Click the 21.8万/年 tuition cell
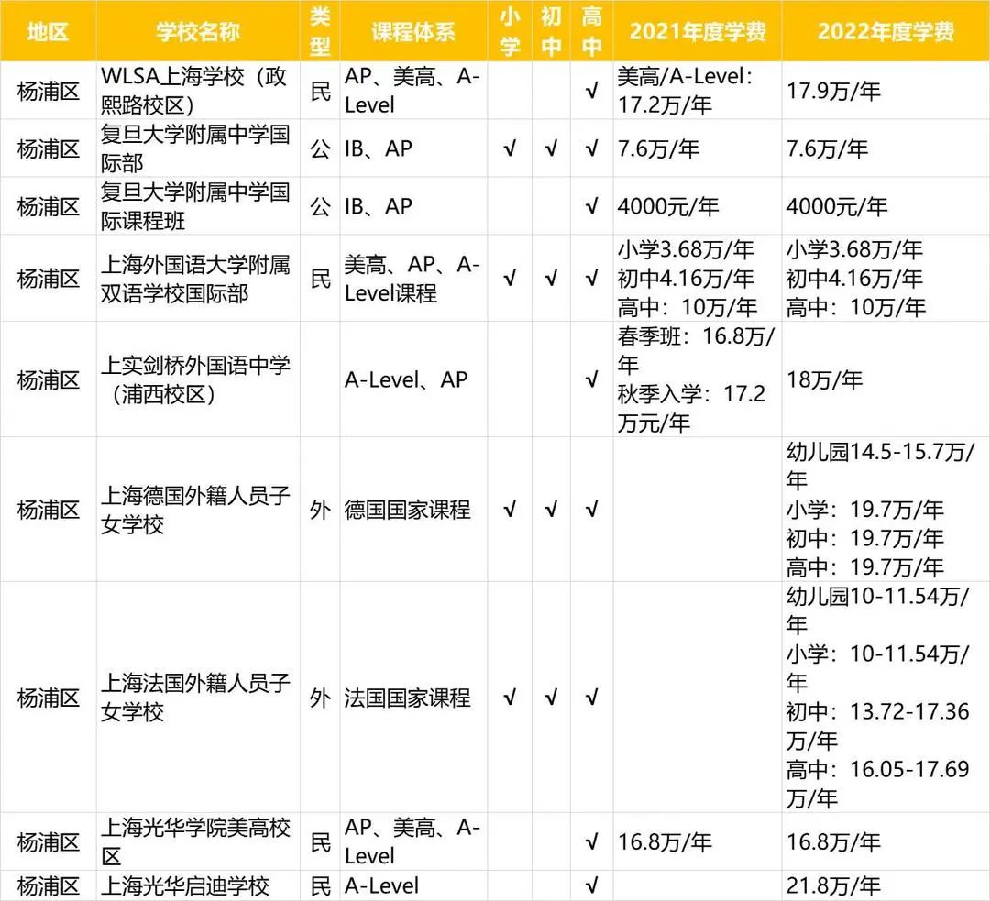Screen dimensions: 990x901 coord(885,885)
